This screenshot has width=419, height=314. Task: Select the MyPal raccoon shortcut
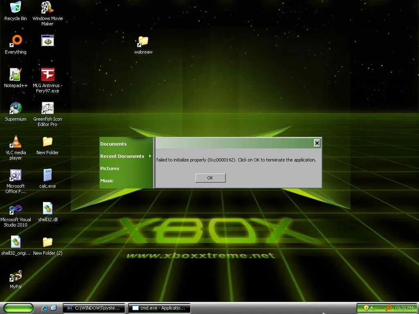[16, 279]
